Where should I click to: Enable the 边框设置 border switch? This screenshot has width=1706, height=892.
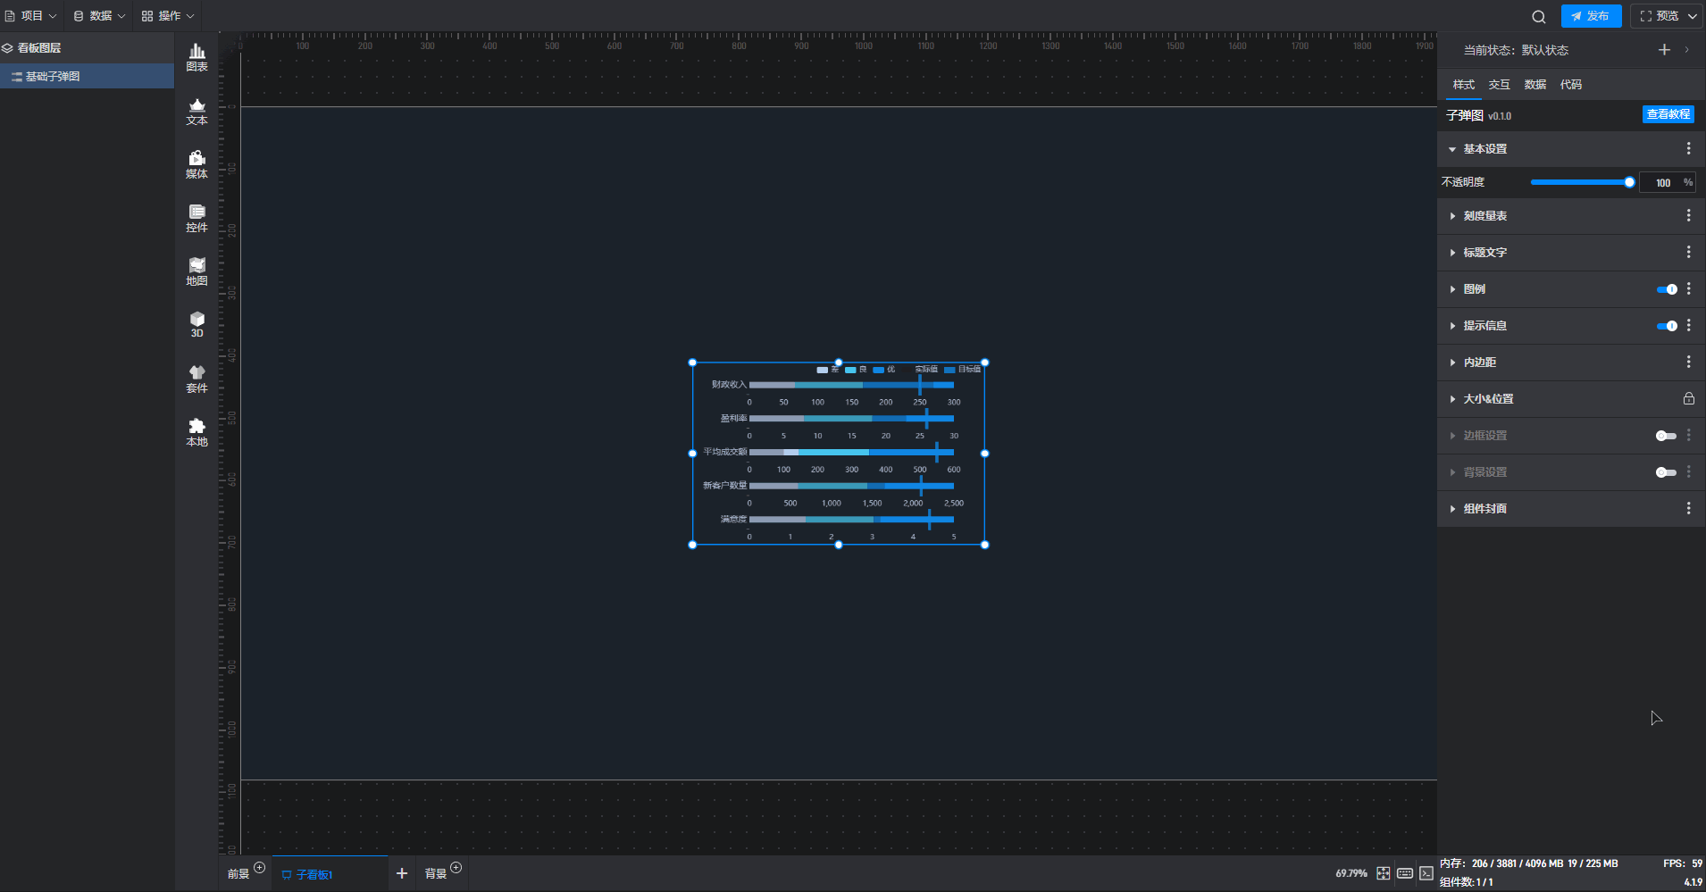[x=1666, y=436]
